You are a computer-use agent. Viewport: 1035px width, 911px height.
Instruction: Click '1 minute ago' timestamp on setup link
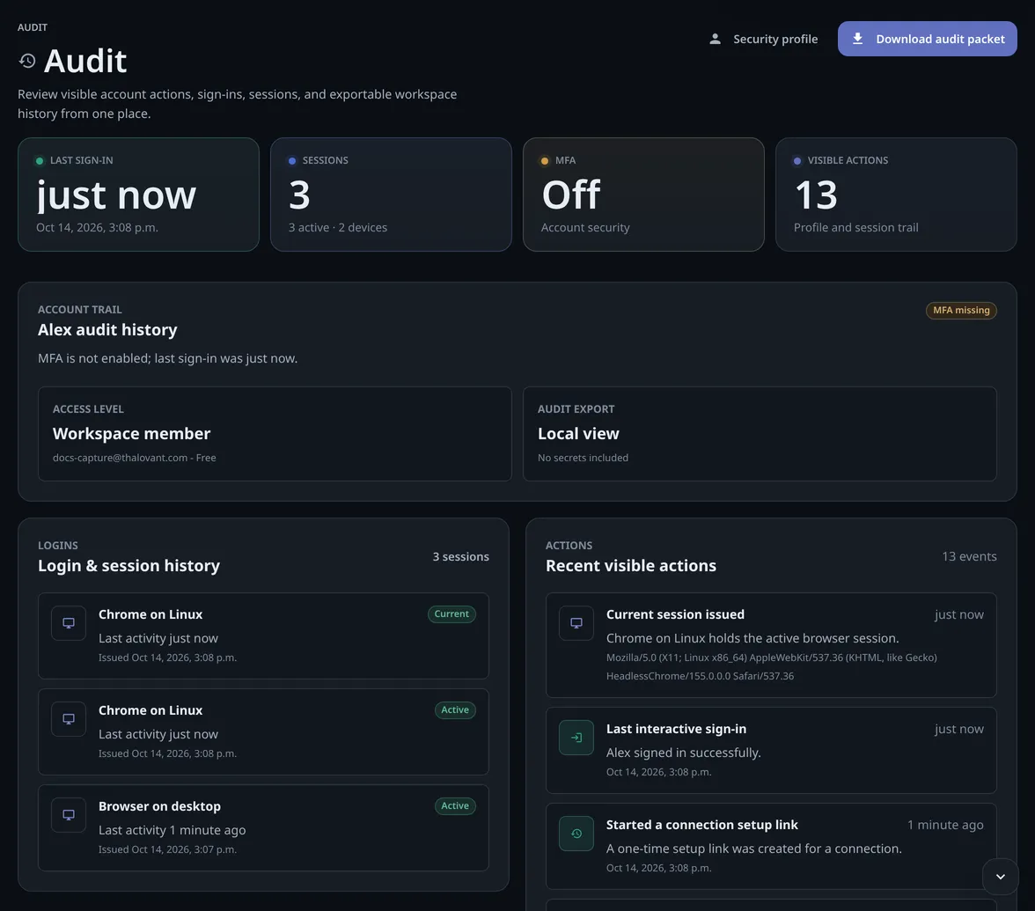pos(945,825)
